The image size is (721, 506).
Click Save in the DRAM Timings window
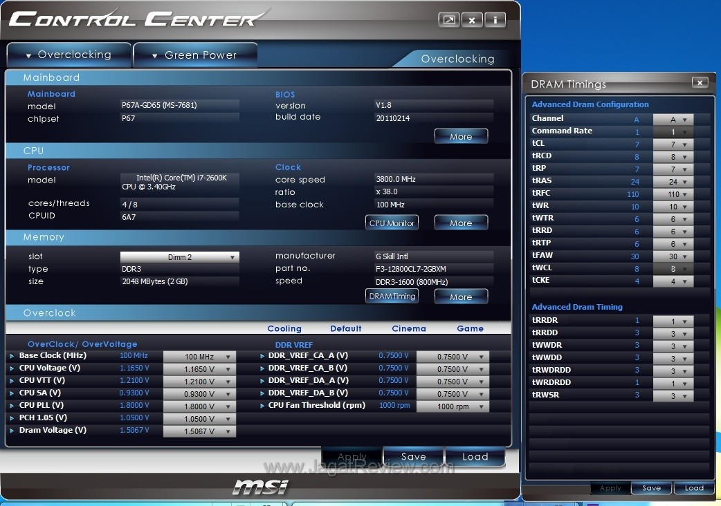[x=651, y=488]
